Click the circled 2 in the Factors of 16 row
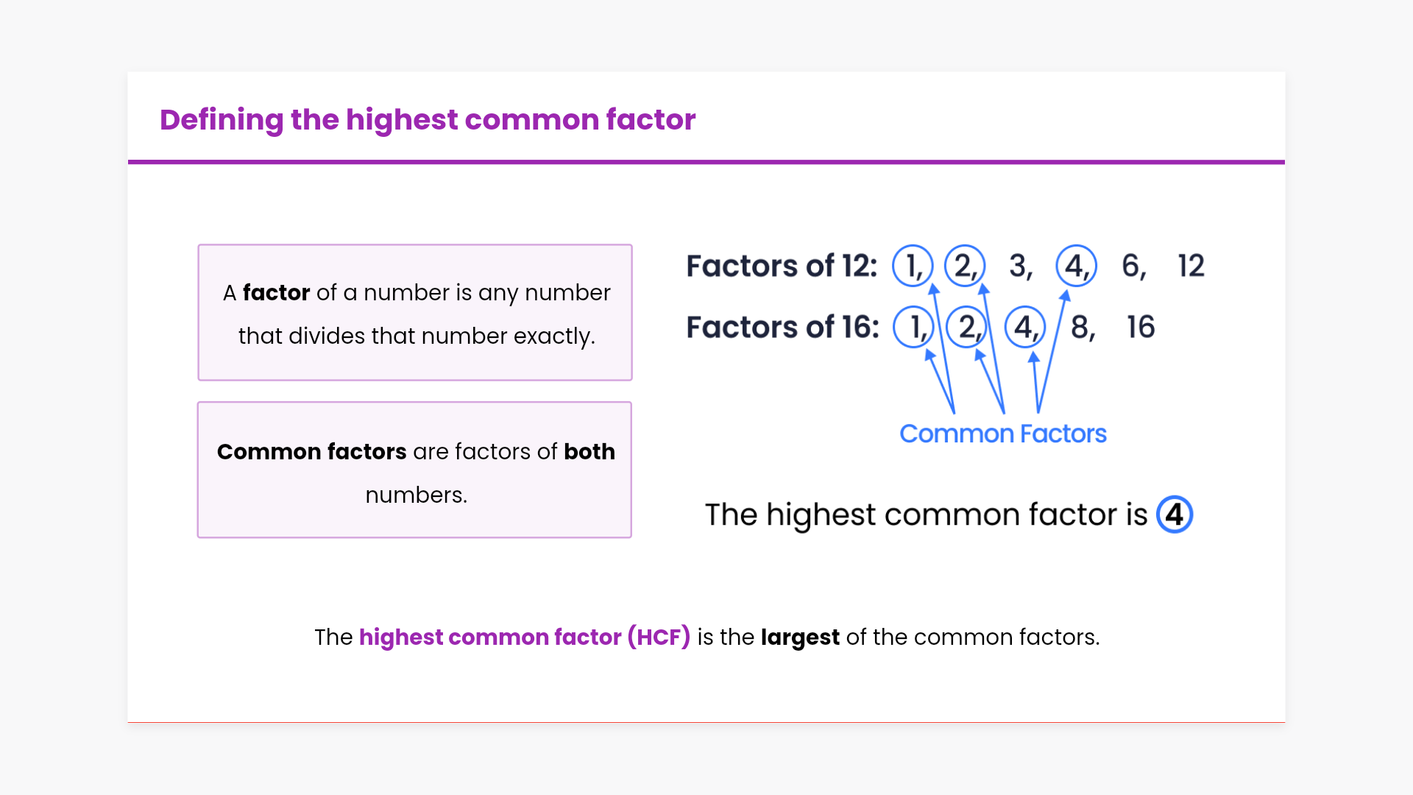The image size is (1413, 795). [x=966, y=327]
